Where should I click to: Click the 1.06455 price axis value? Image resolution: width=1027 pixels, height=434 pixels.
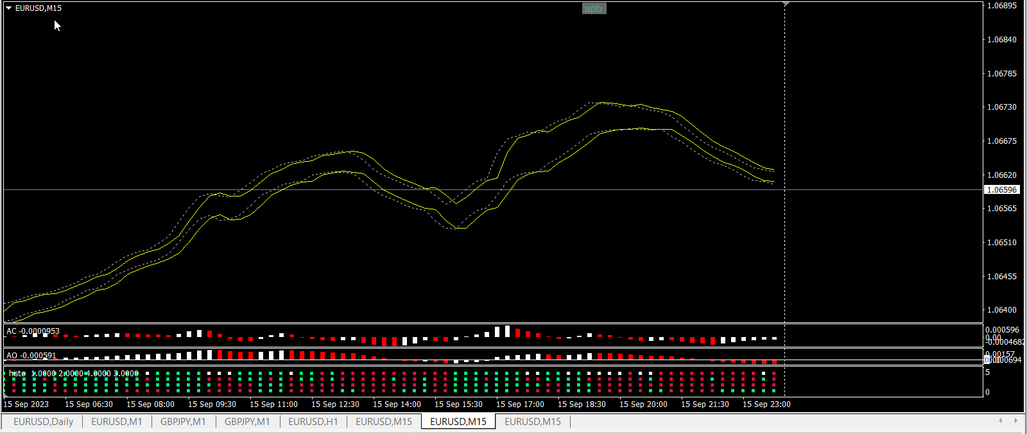[1001, 277]
